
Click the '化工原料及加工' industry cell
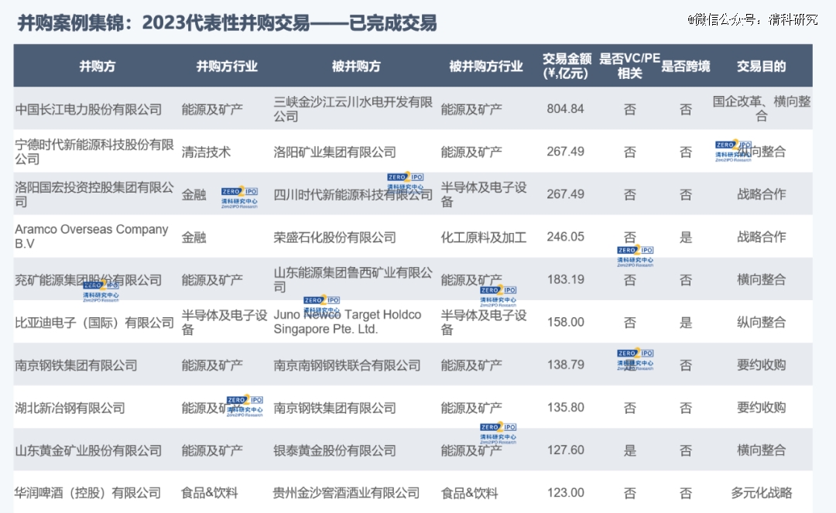484,237
